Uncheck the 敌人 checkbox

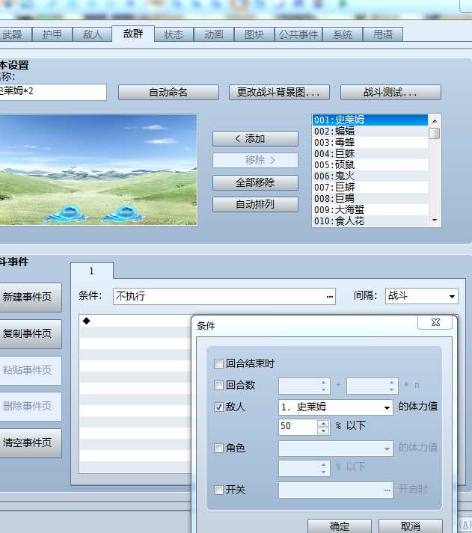pos(218,407)
